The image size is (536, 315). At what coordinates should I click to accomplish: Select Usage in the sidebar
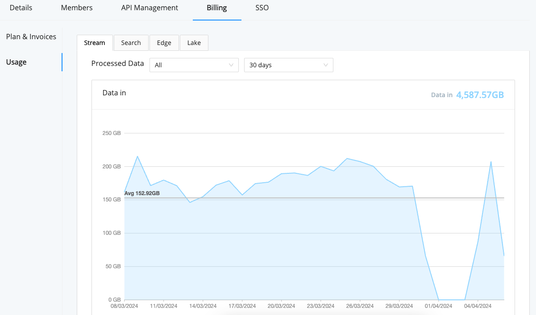point(16,62)
